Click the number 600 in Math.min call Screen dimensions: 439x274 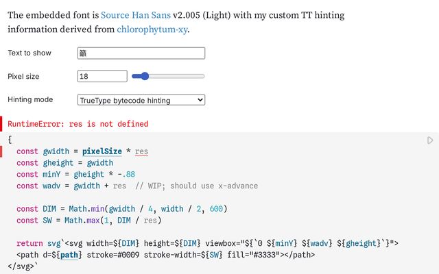click(216, 209)
